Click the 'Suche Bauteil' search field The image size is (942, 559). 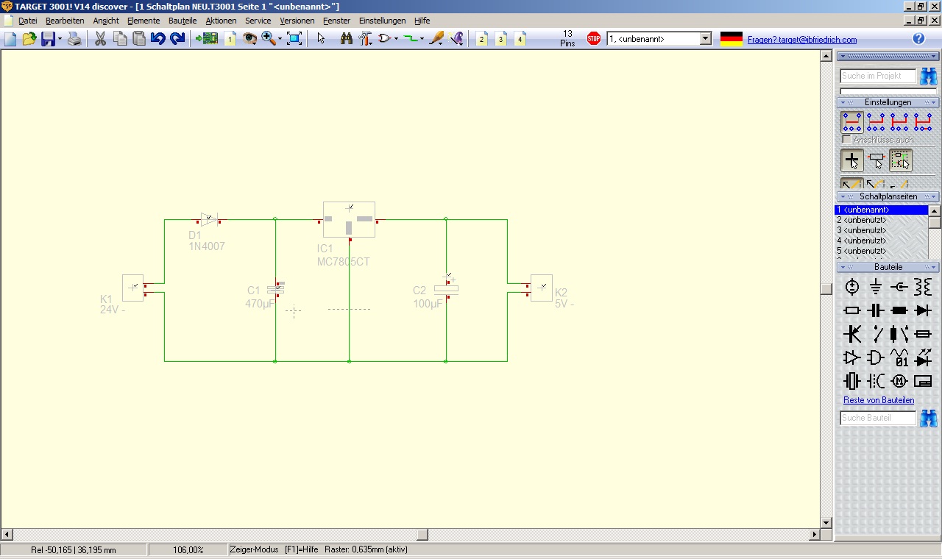click(878, 418)
